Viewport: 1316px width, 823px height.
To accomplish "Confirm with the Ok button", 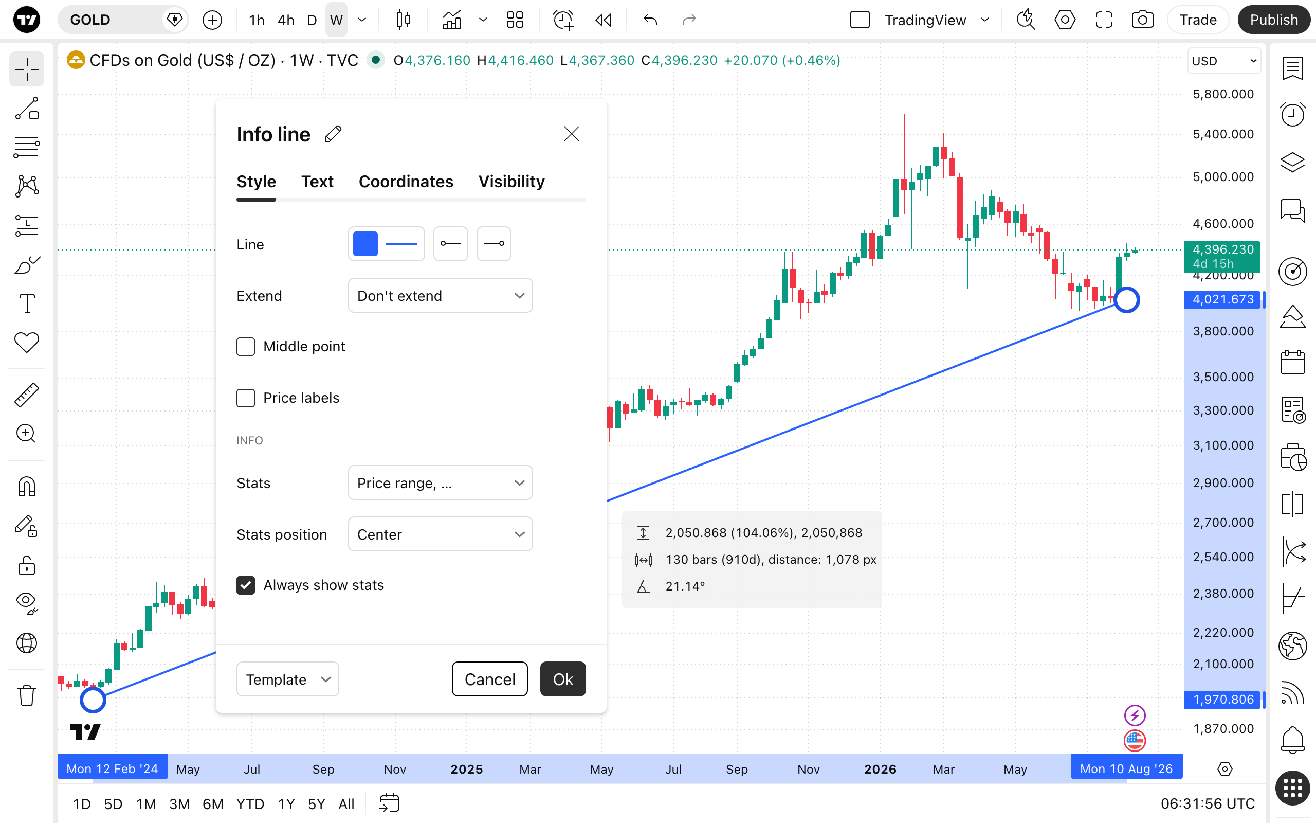I will [x=563, y=679].
